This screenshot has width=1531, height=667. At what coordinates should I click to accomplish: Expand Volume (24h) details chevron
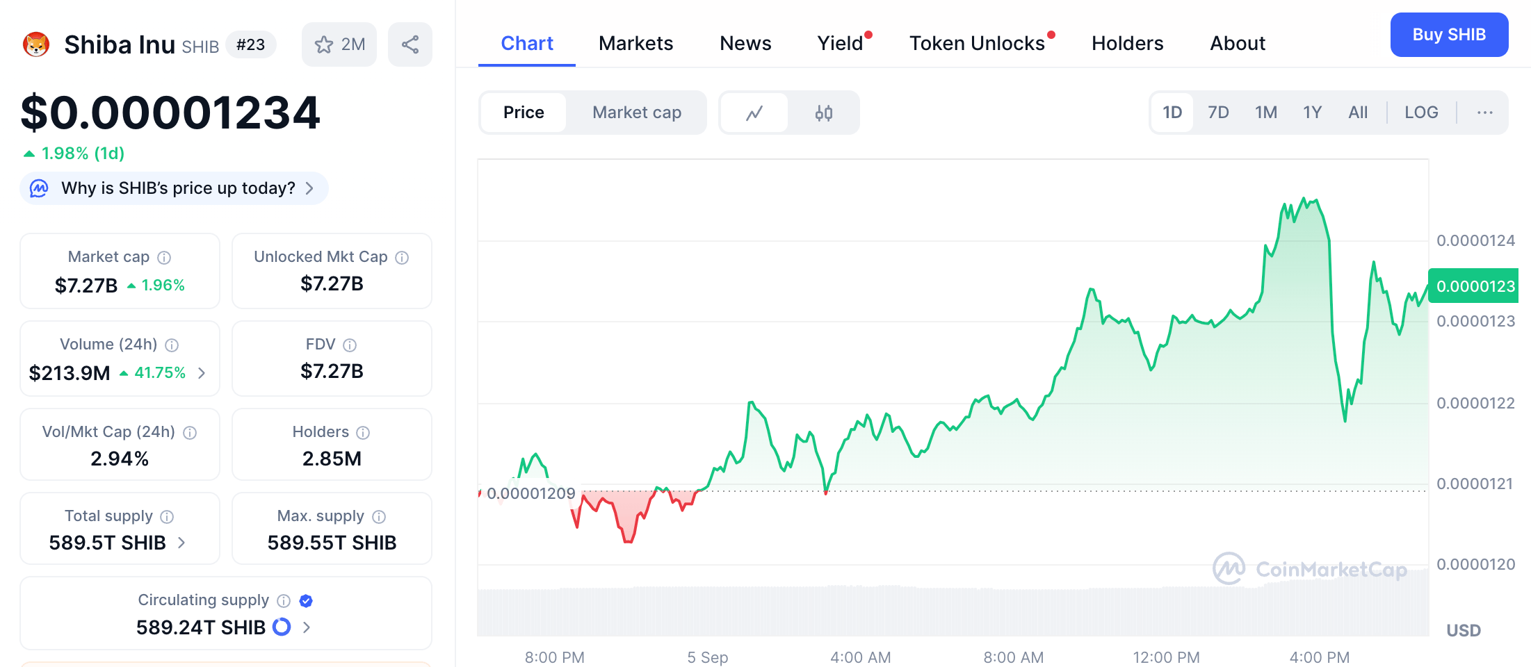202,373
